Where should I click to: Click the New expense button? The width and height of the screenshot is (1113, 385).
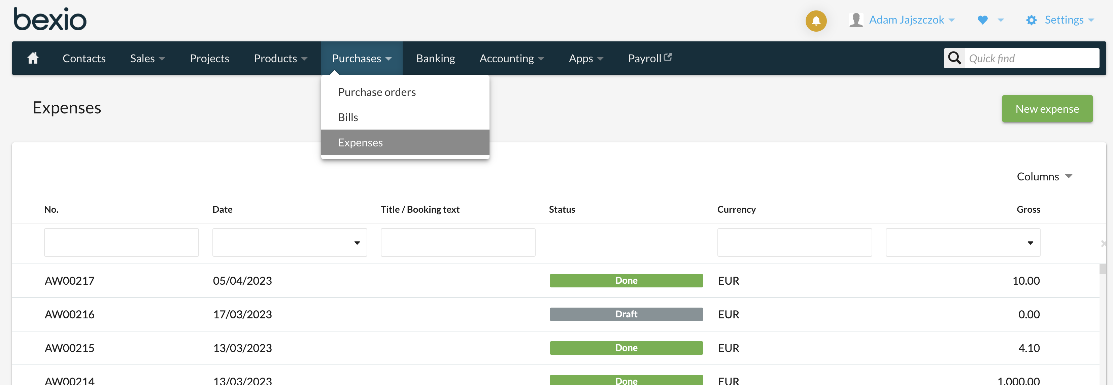pos(1047,109)
